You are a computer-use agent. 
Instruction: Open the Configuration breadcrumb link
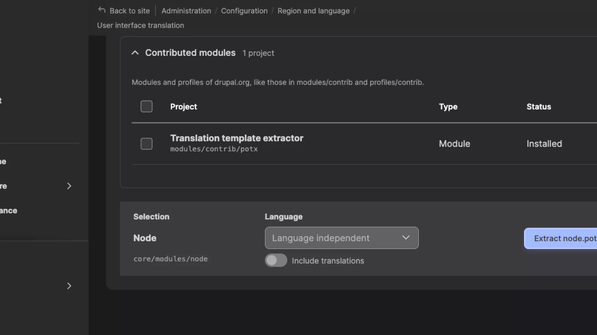coord(244,11)
